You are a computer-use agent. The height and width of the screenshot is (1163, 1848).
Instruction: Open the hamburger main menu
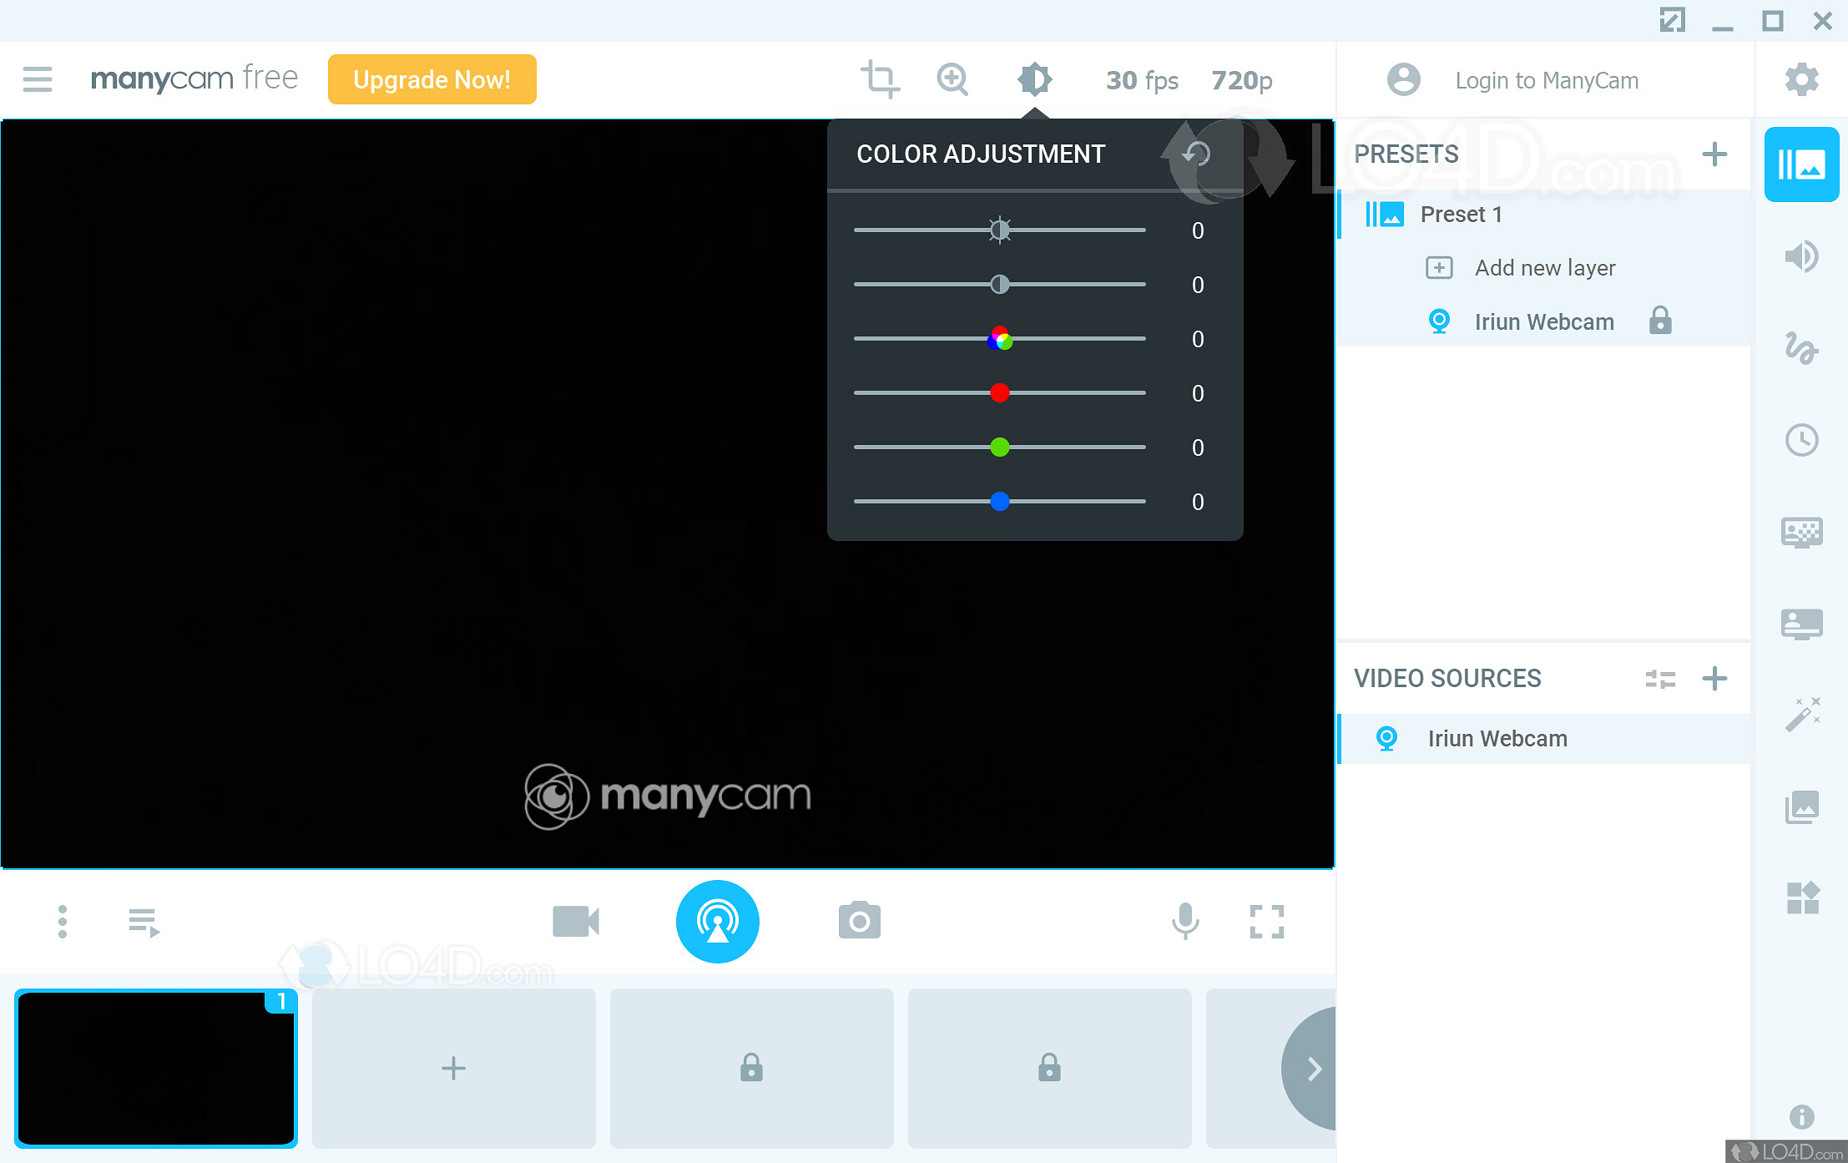(38, 79)
